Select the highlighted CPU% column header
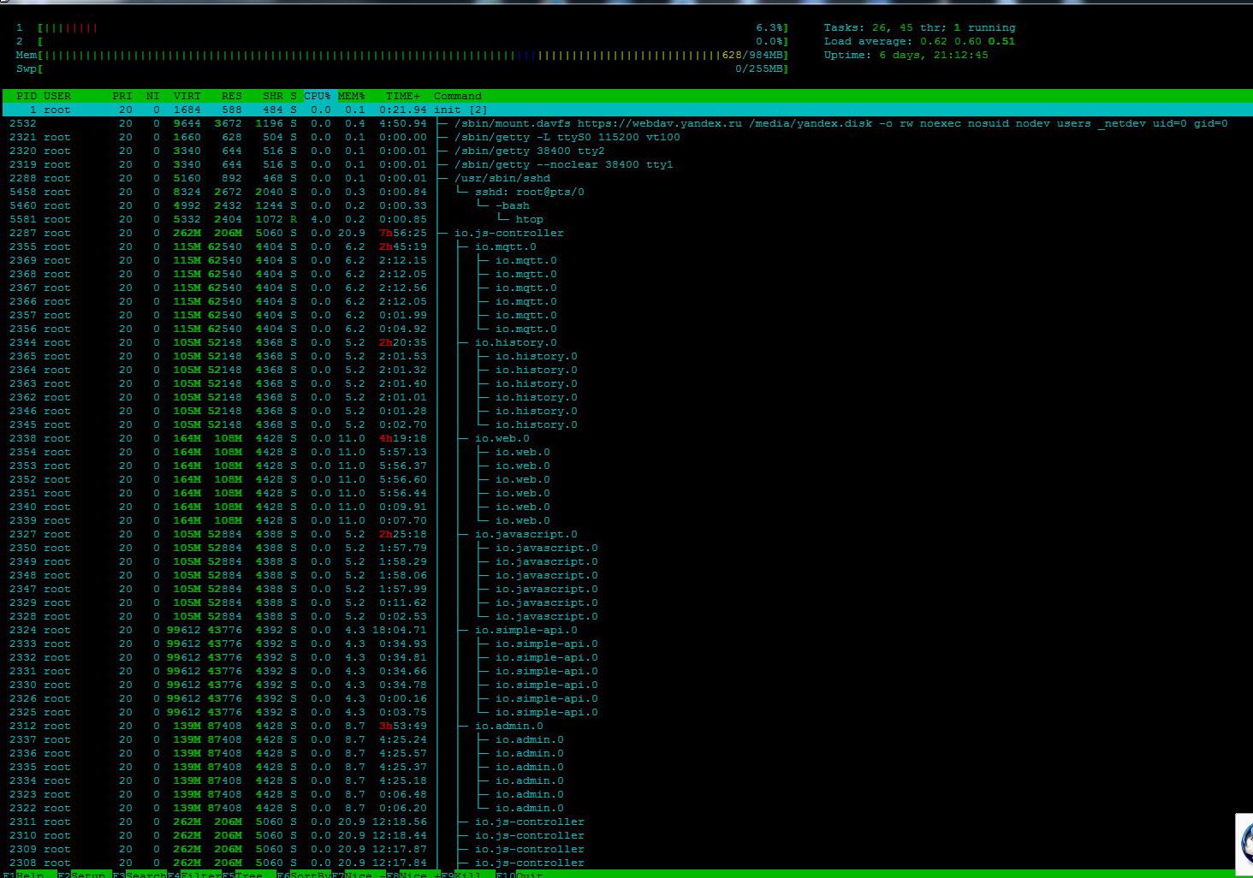This screenshot has height=878, width=1253. pos(318,96)
